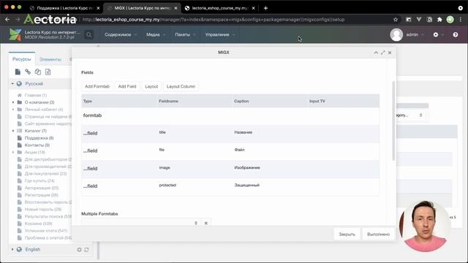Switch to the Элементы tab
The width and height of the screenshot is (468, 263).
click(50, 59)
